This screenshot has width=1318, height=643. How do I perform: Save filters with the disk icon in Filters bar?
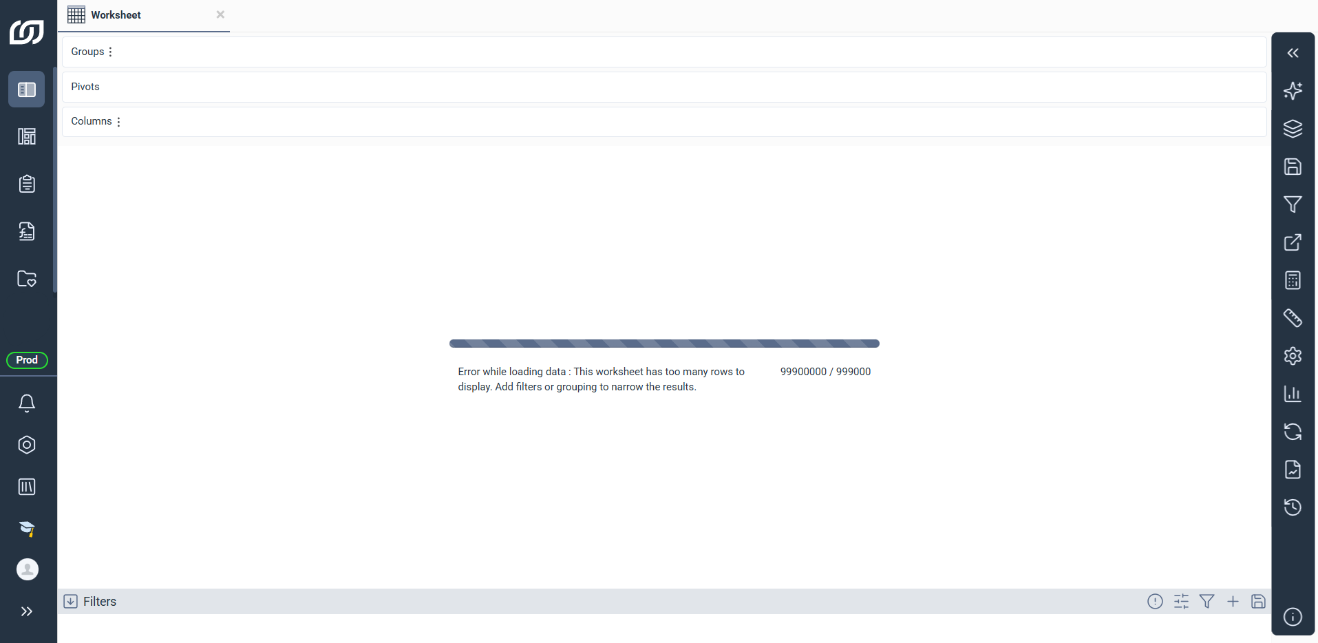[x=1259, y=601]
